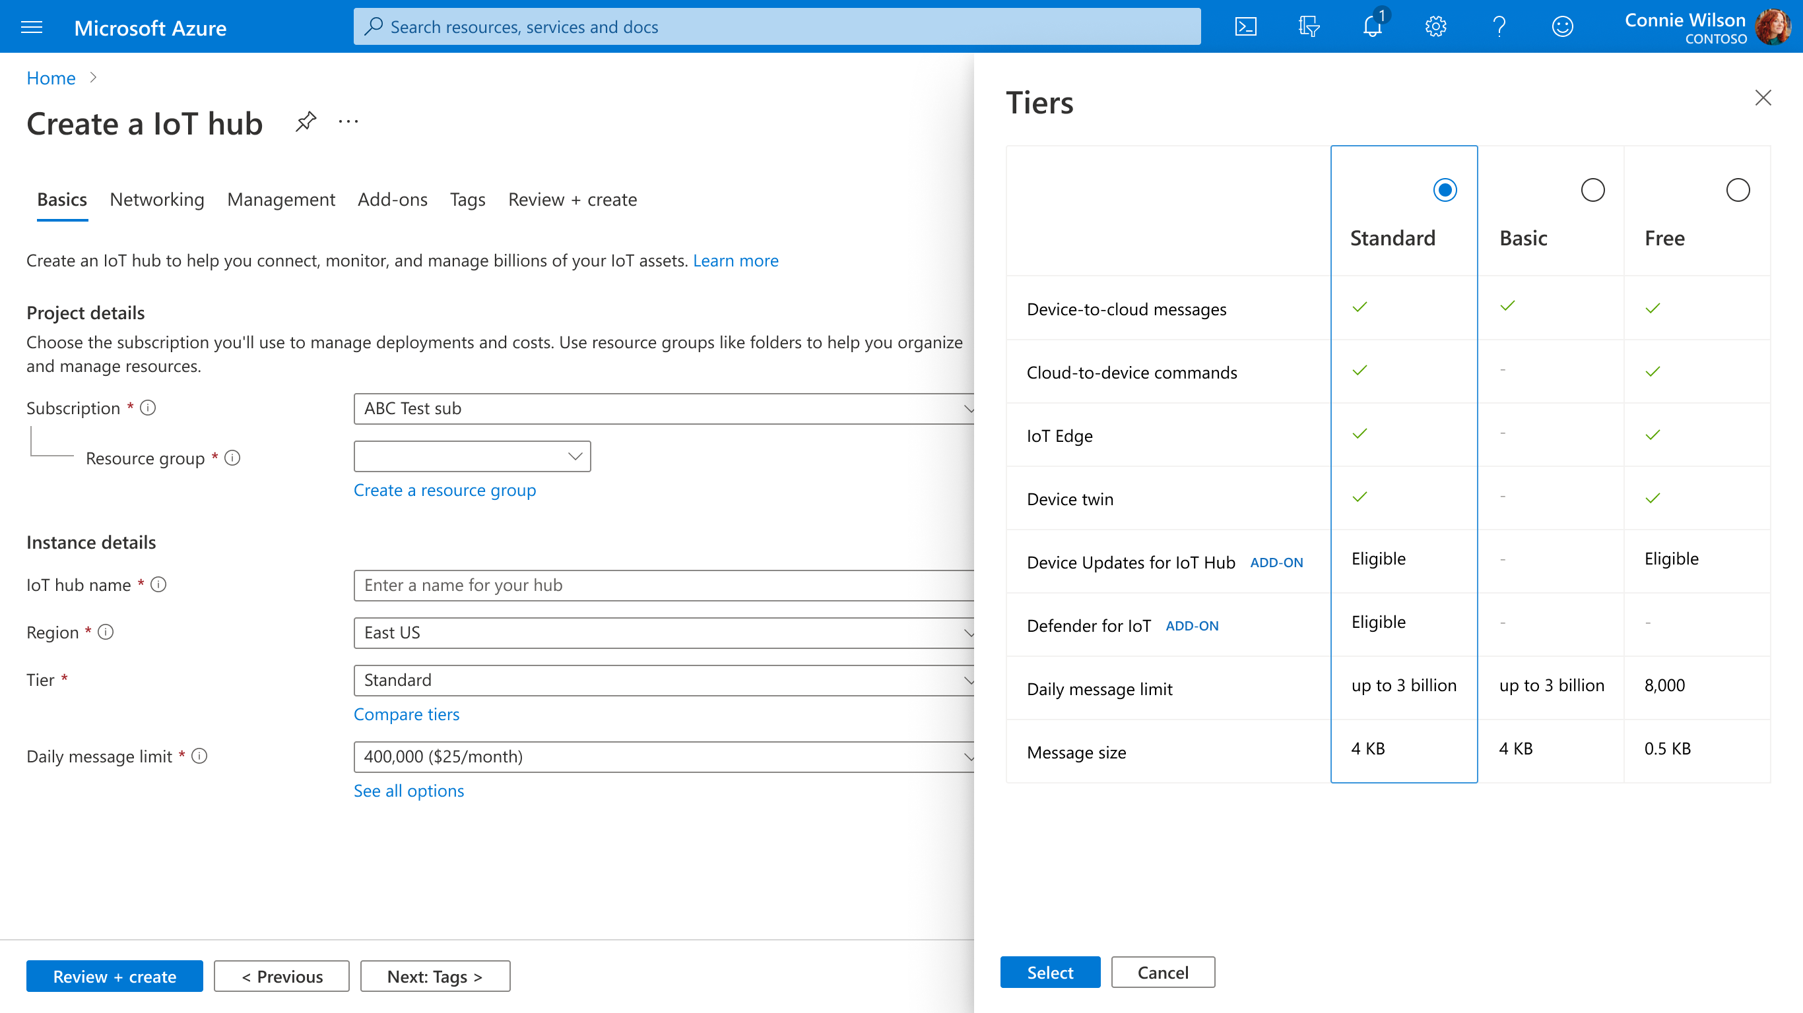Screen dimensions: 1803x1013
Task: Click the search resources box
Action: pos(777,27)
